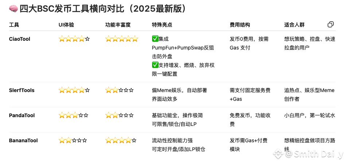Click the green checkmark beside 集成

[155, 39]
